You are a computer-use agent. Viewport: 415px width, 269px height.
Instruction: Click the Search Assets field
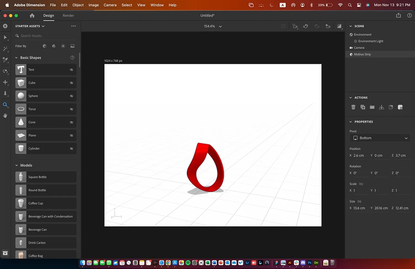pos(46,36)
